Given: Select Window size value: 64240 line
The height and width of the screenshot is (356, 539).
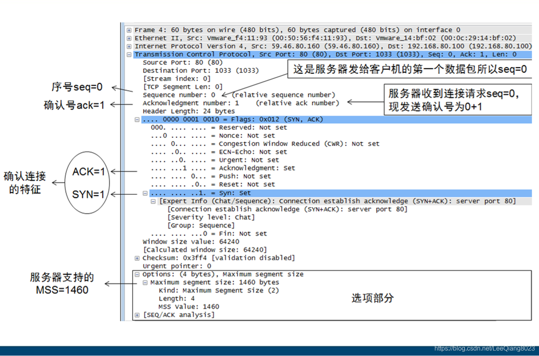Looking at the screenshot, I should (x=191, y=242).
